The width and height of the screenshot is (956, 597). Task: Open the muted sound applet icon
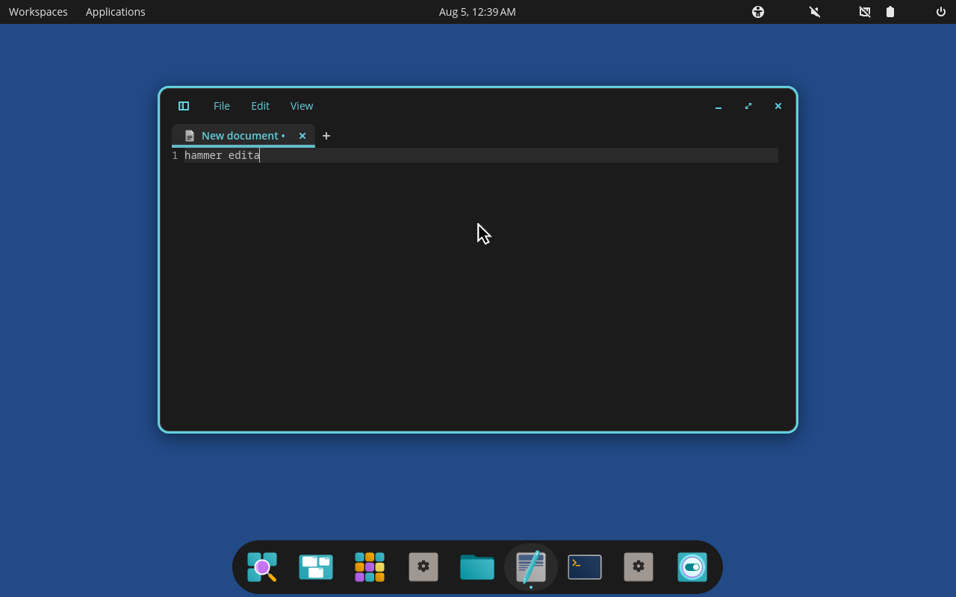(x=815, y=12)
